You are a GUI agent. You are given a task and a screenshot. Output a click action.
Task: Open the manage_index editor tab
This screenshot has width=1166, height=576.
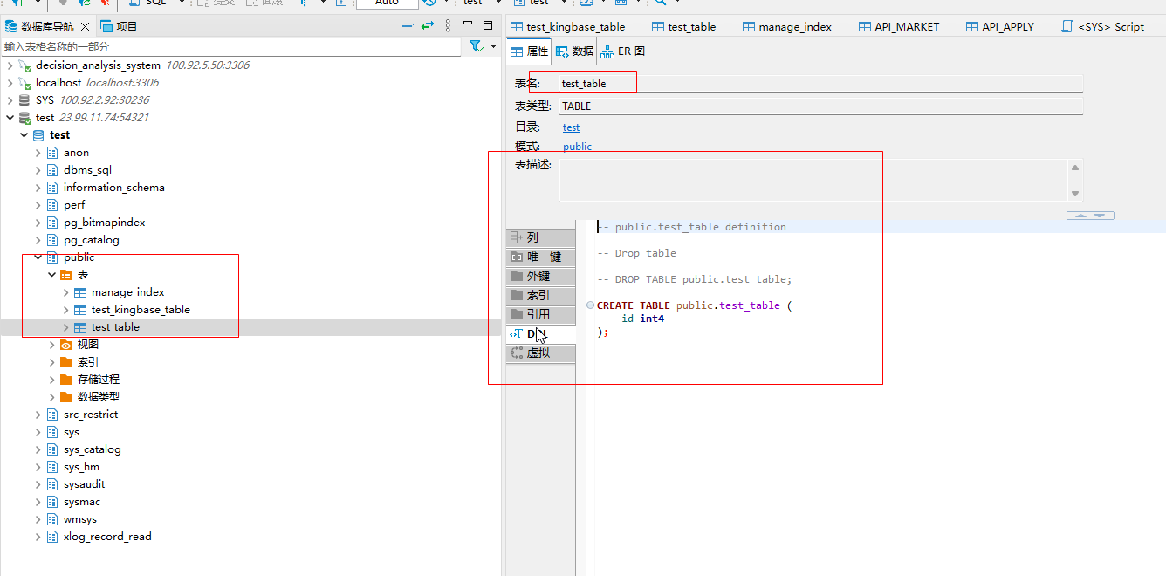(x=786, y=26)
